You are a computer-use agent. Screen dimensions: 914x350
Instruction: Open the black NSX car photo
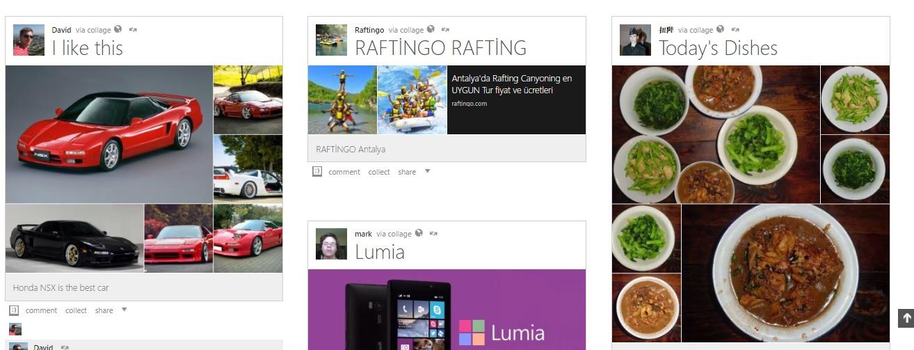tap(74, 239)
